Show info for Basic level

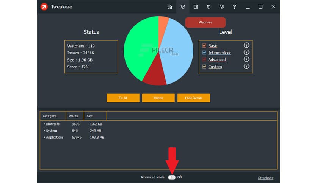click(x=246, y=45)
